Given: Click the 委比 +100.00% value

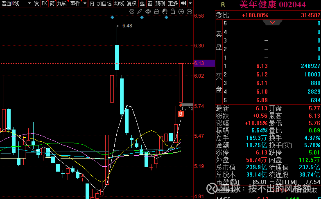Looking at the screenshot, I should (x=255, y=16).
